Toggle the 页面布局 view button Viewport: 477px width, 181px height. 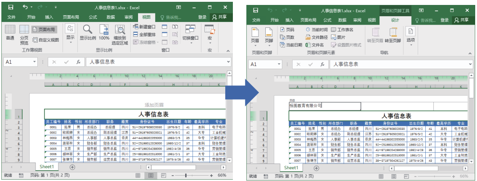(44, 29)
